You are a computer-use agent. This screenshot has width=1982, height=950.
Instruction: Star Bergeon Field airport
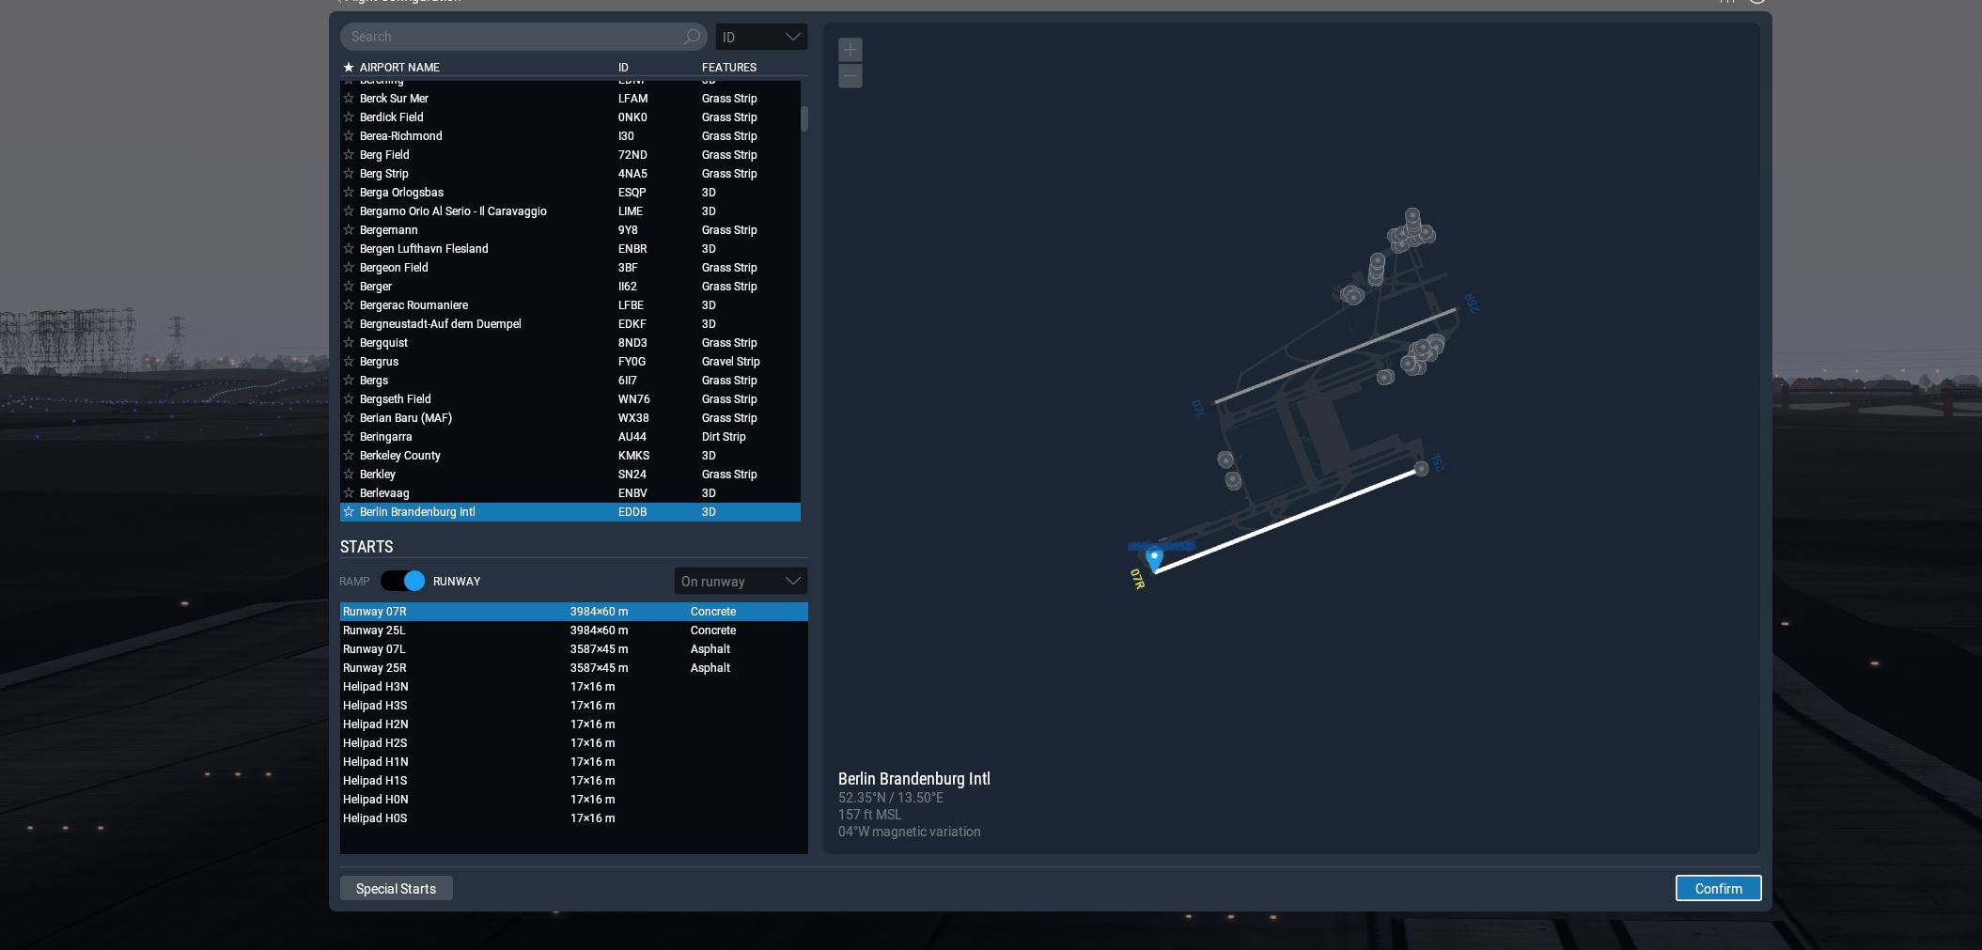pyautogui.click(x=349, y=267)
